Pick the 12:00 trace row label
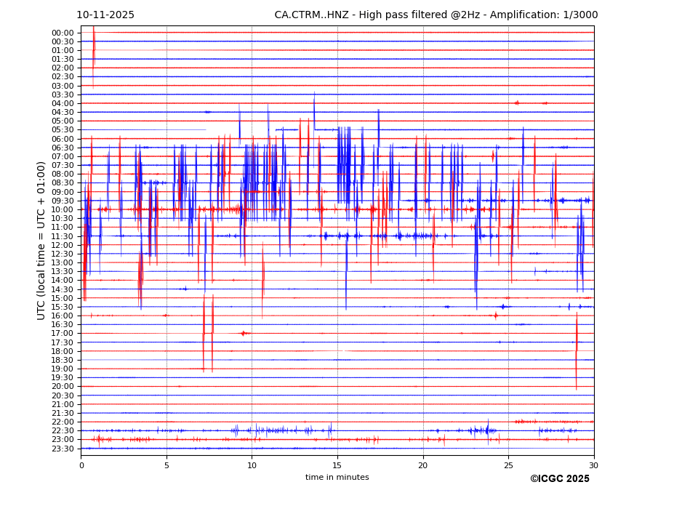This screenshot has height=506, width=674. [x=63, y=245]
